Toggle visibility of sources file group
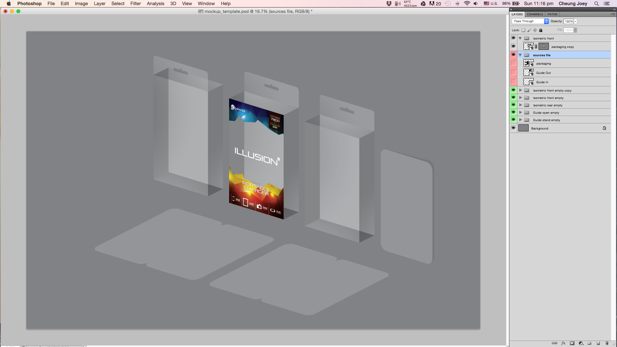This screenshot has width=617, height=347. click(513, 55)
